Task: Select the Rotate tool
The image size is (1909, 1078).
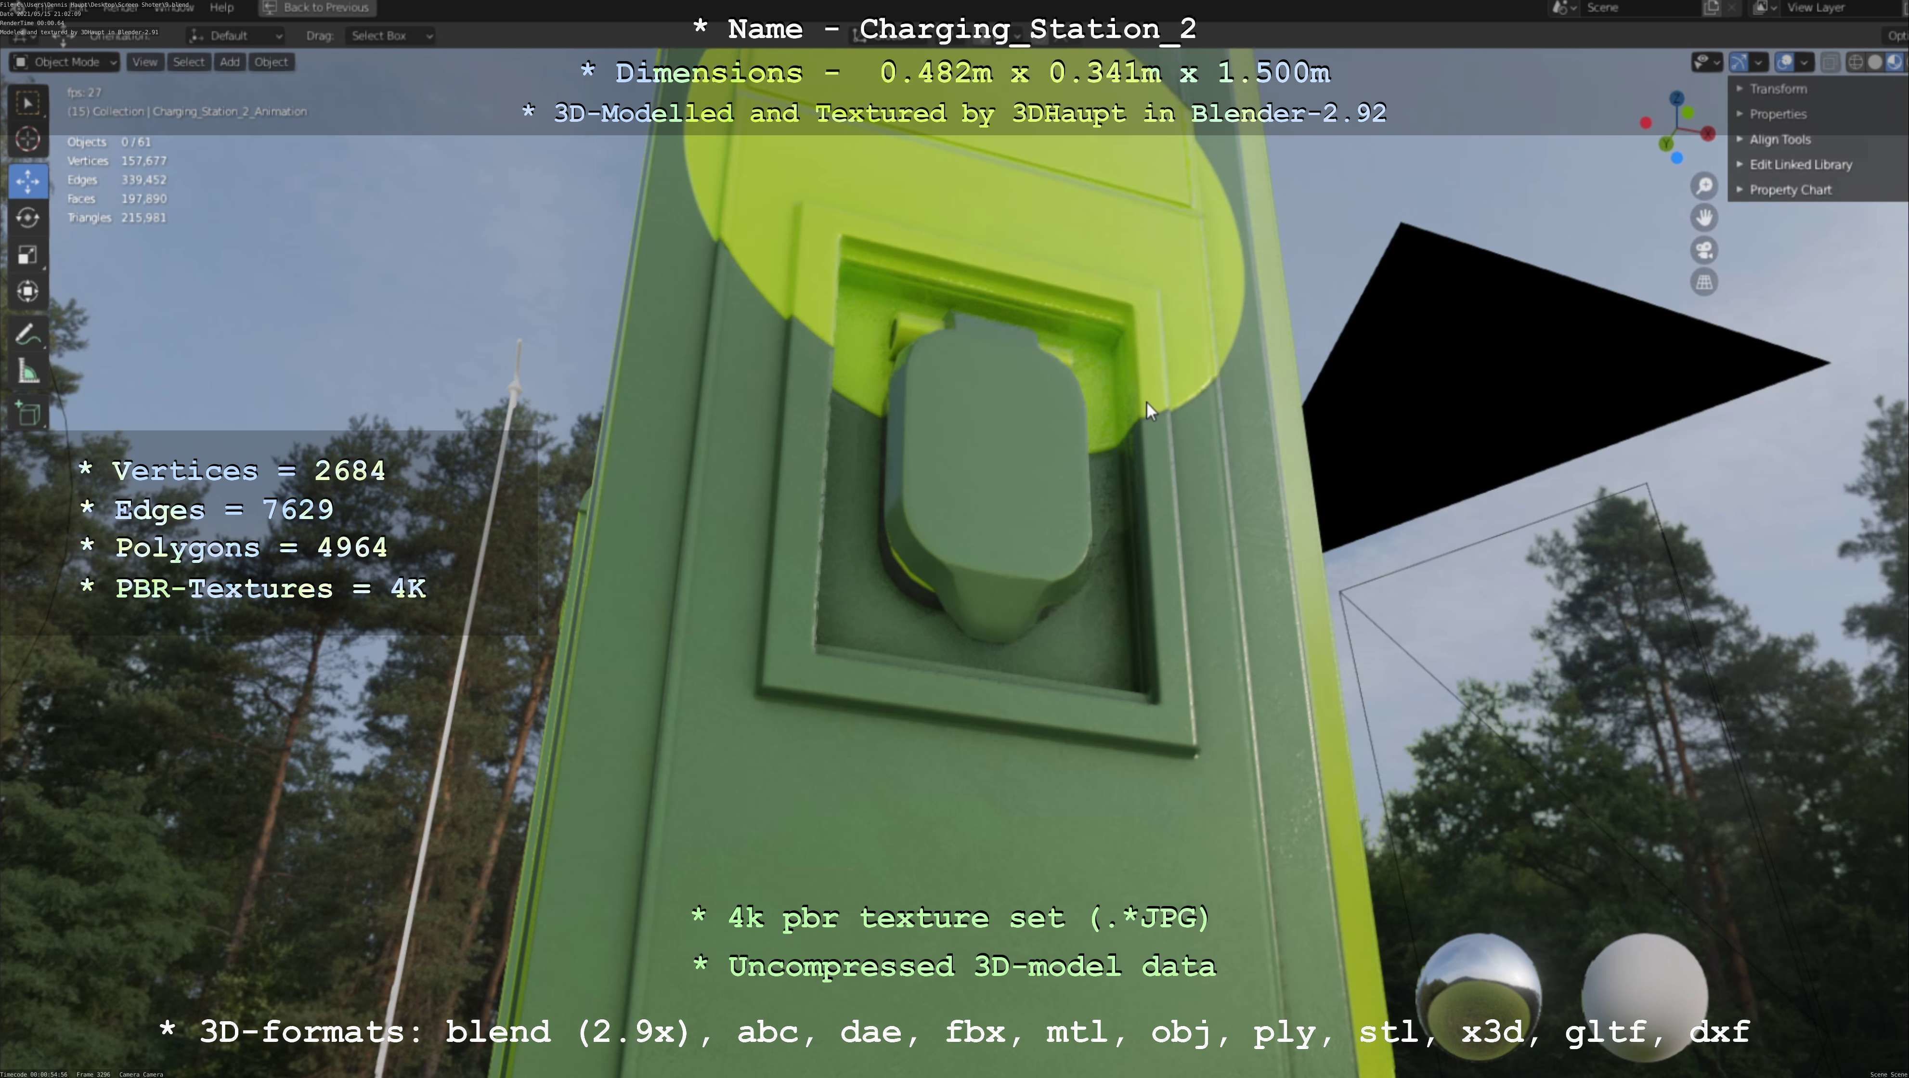Action: pyautogui.click(x=28, y=218)
